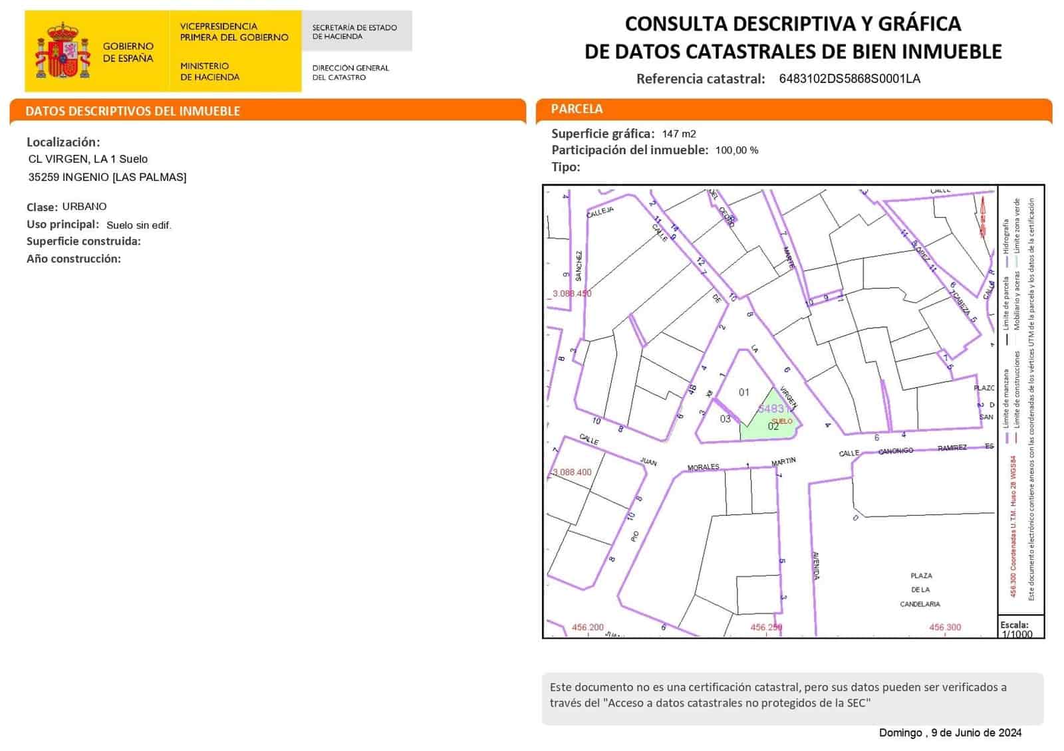Click the 3.088.450 coordinate label on map

tap(571, 293)
